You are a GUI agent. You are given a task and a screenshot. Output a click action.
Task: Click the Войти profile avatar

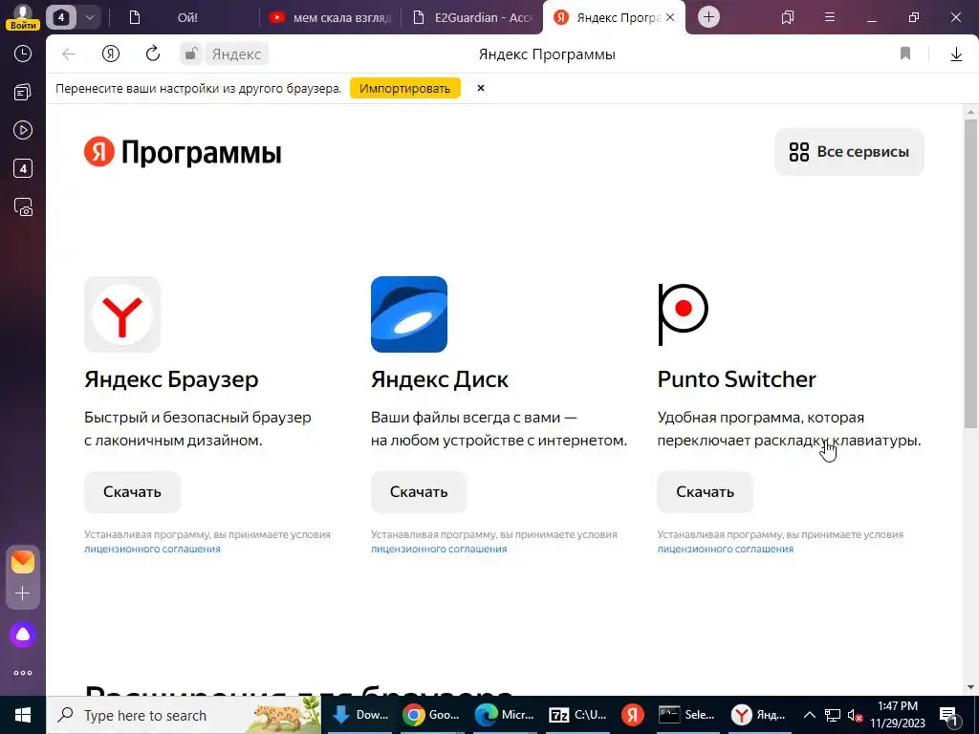[x=23, y=17]
